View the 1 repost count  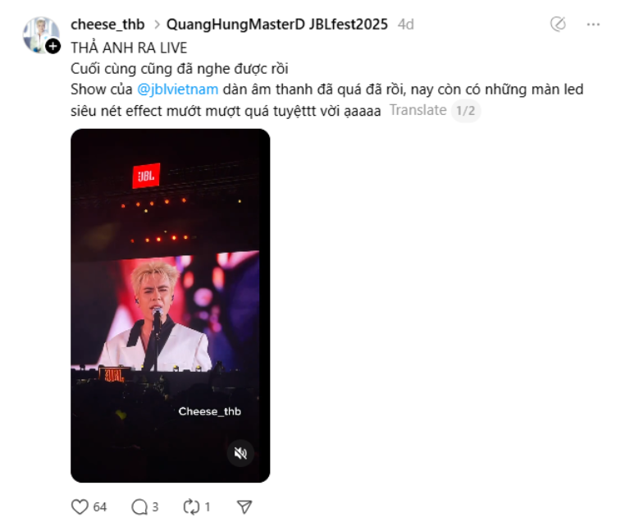click(207, 506)
